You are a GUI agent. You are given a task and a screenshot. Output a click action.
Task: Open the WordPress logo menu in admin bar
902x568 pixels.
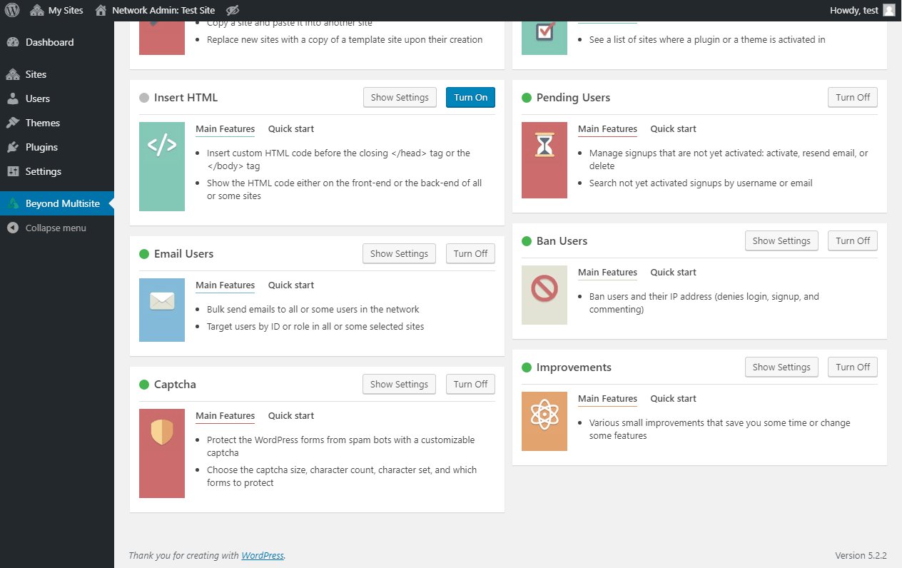coord(11,10)
